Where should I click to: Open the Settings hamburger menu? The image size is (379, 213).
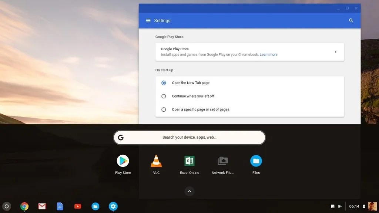(148, 21)
